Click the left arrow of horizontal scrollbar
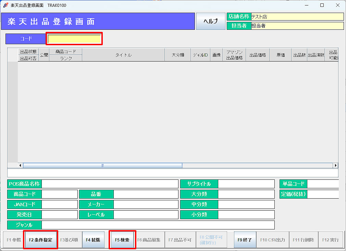The image size is (346, 251). 21,165
